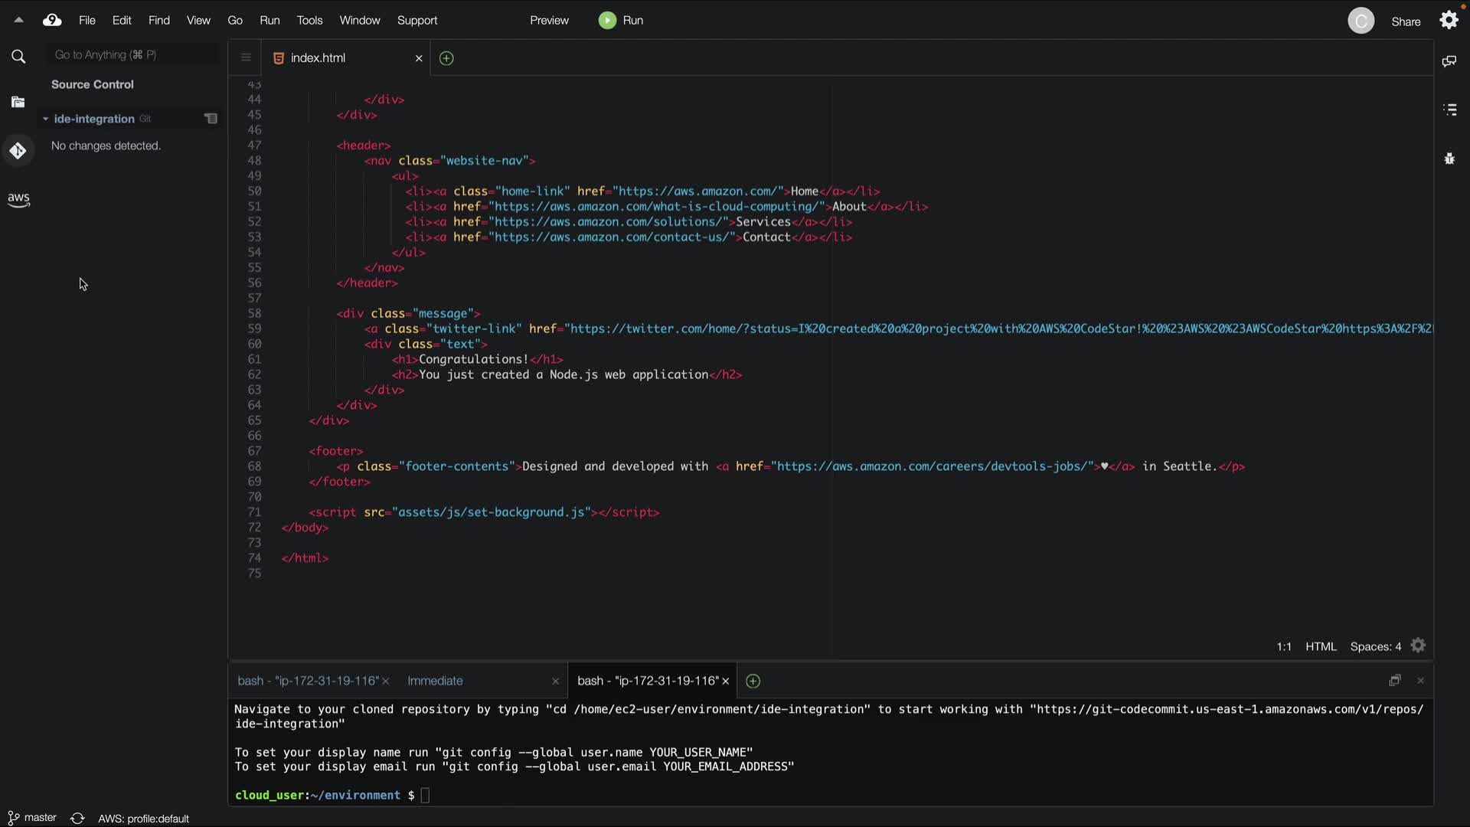
Task: Switch to the Immediate terminal tab
Action: pos(435,681)
